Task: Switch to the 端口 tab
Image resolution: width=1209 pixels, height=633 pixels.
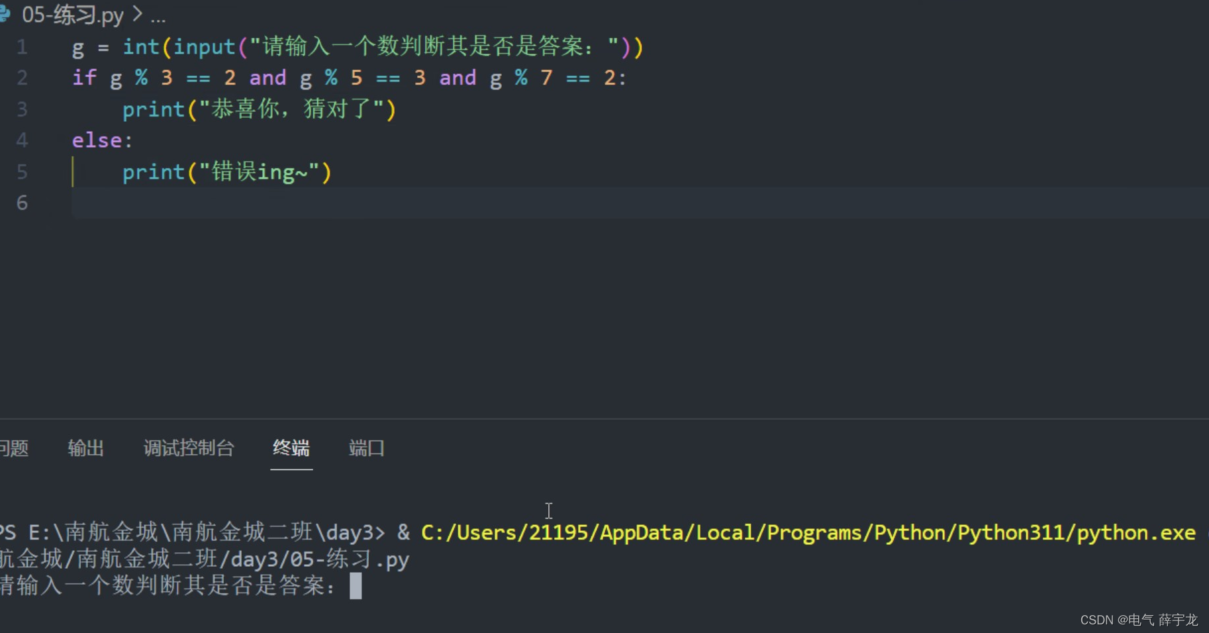Action: pyautogui.click(x=367, y=448)
